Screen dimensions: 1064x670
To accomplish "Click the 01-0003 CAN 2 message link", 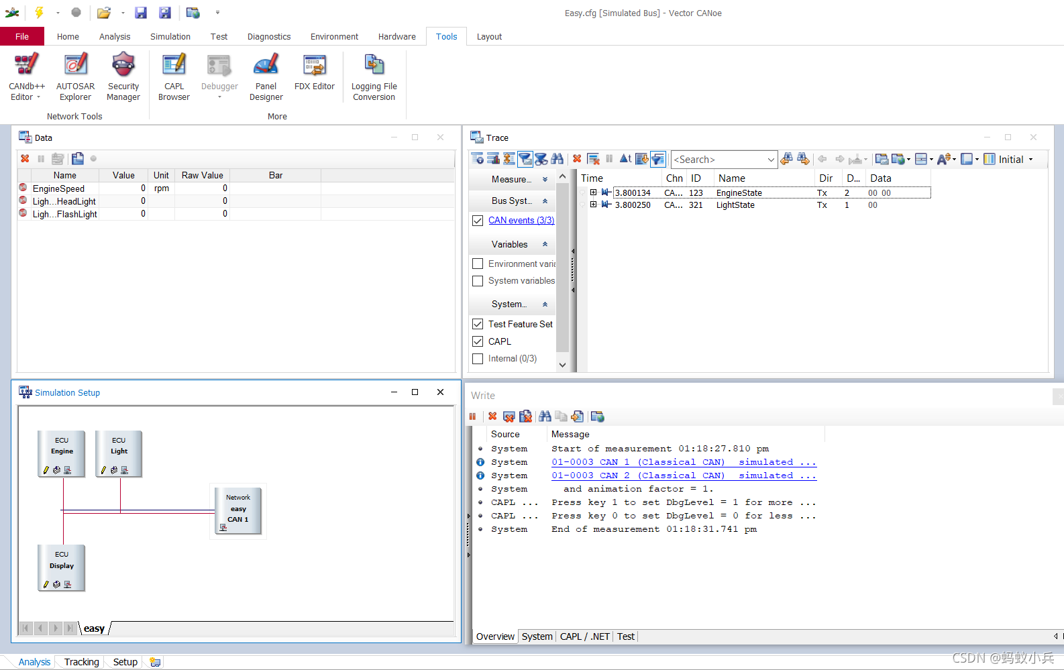I will click(x=684, y=476).
